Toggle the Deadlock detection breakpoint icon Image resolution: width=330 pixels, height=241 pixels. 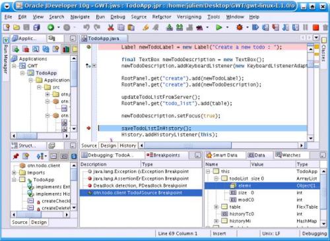coord(90,186)
